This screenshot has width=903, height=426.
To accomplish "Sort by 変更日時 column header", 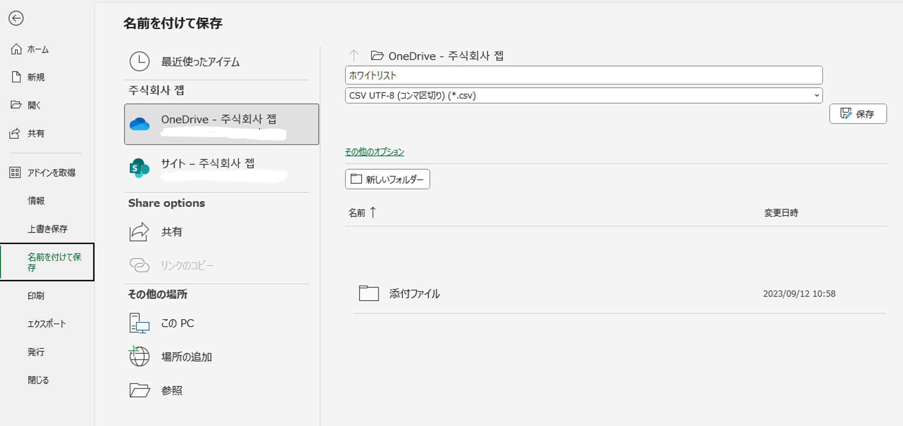I will [781, 213].
